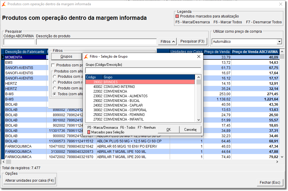Viewport: 288px width, 191px height.
Task: Click the red legend swatch Produtos marcados
Action: coord(177,16)
